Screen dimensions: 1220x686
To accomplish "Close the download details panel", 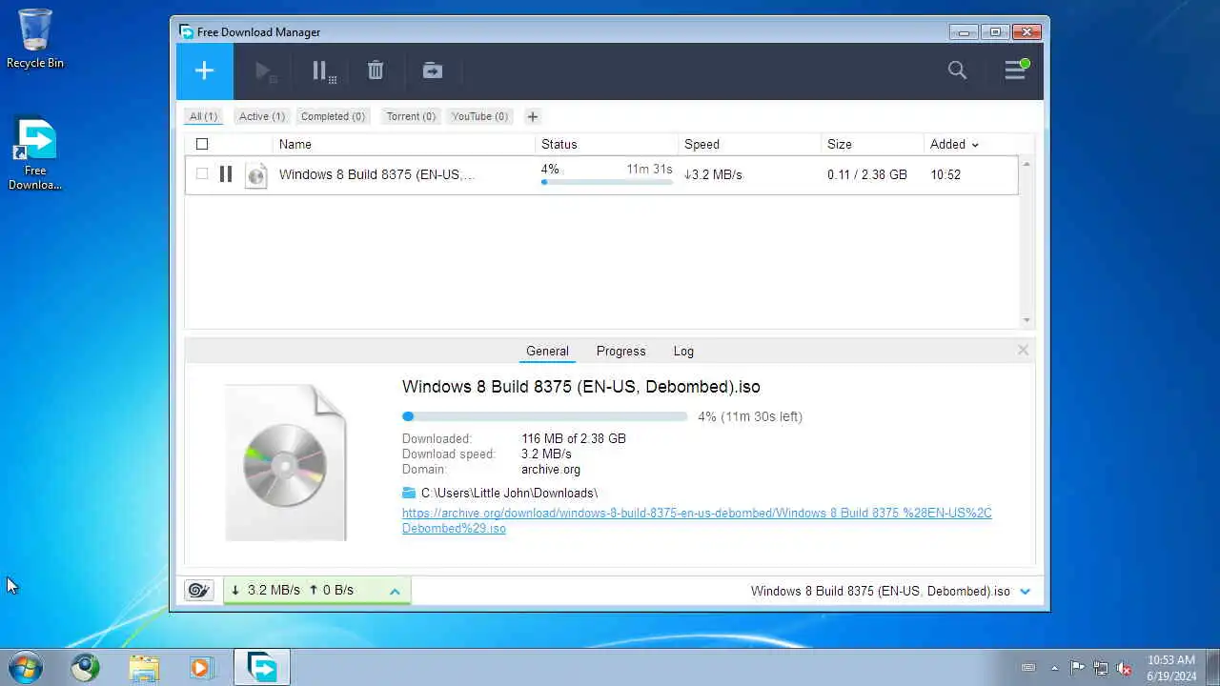I will 1023,350.
